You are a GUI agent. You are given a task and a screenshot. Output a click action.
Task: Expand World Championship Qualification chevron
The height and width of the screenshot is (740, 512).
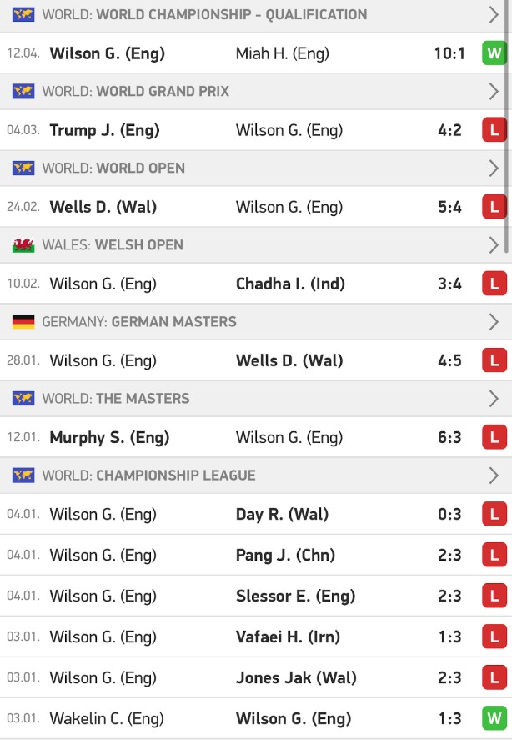[x=494, y=15]
